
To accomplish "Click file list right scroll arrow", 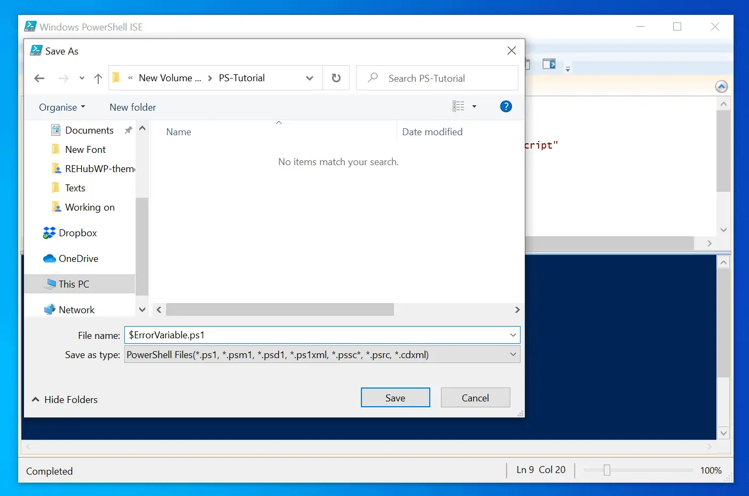I will pyautogui.click(x=517, y=310).
